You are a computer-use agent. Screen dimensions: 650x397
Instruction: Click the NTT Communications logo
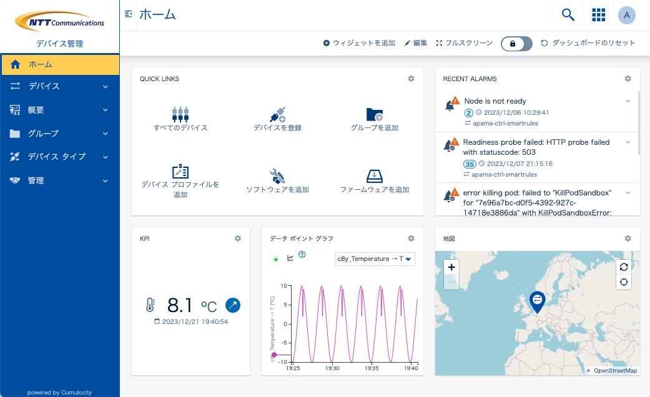[x=60, y=22]
